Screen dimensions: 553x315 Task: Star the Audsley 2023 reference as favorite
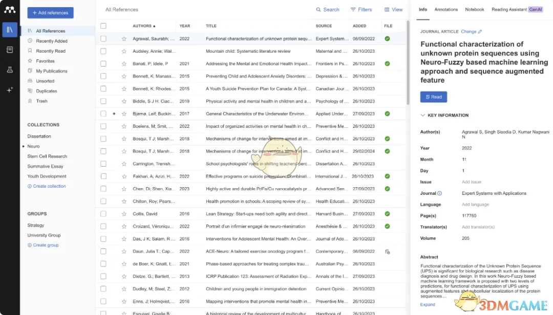pos(123,51)
